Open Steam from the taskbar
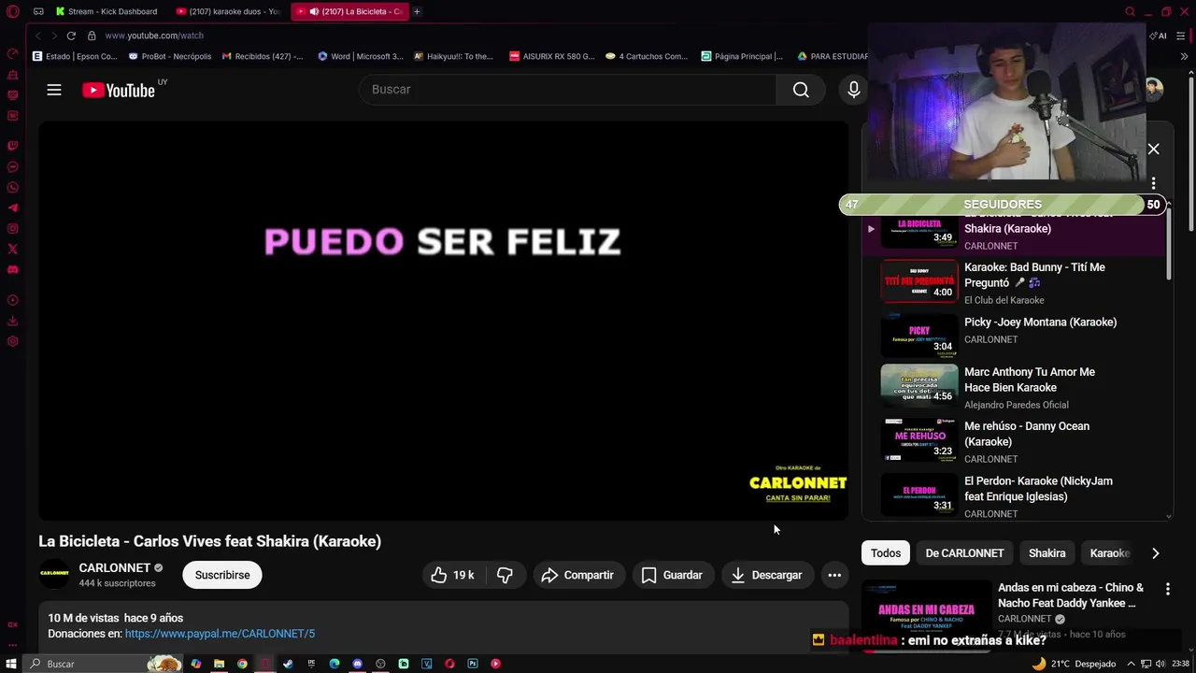 point(288,664)
